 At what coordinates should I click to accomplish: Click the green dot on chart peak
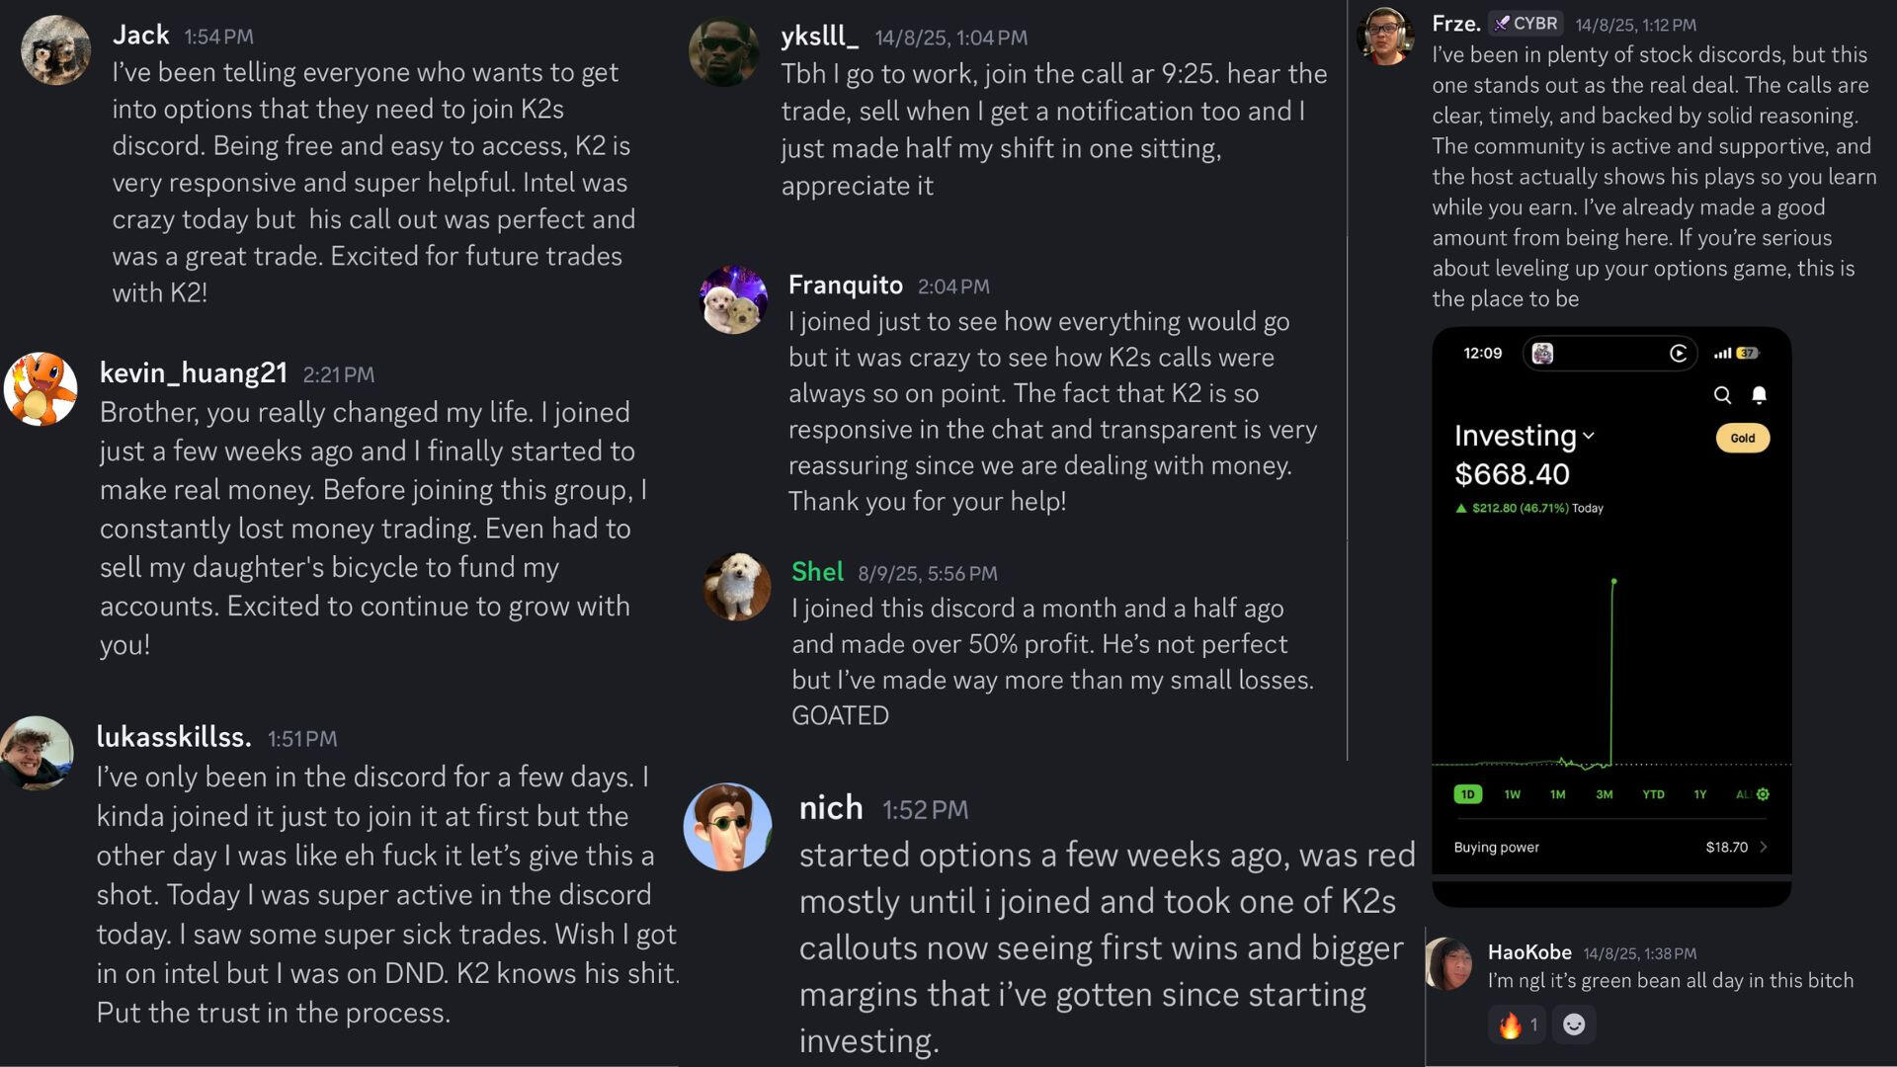1613,581
